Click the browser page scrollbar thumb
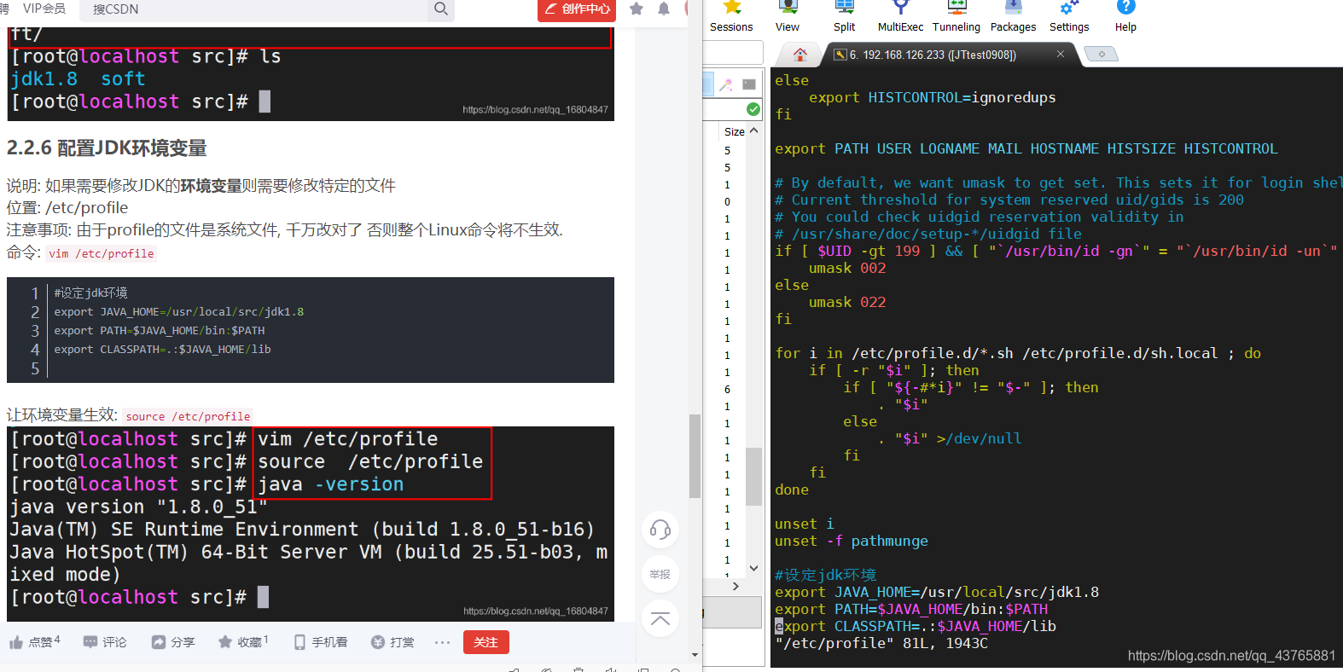This screenshot has height=672, width=1343. (x=695, y=456)
